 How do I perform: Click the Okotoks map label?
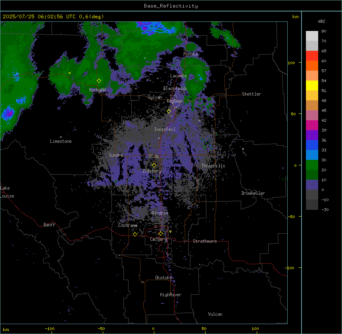tap(163, 278)
